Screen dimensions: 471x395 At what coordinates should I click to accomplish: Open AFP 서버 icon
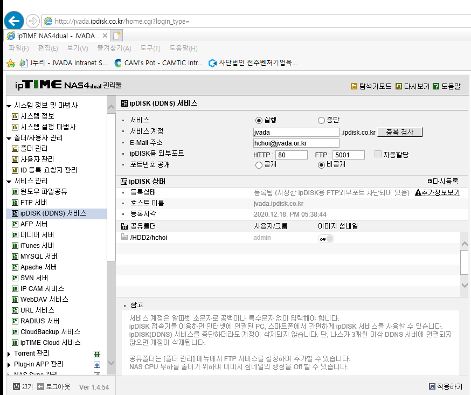coord(15,224)
